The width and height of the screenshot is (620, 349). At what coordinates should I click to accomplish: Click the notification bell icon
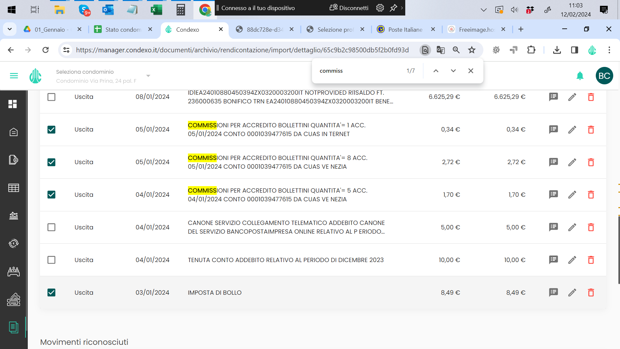click(580, 76)
